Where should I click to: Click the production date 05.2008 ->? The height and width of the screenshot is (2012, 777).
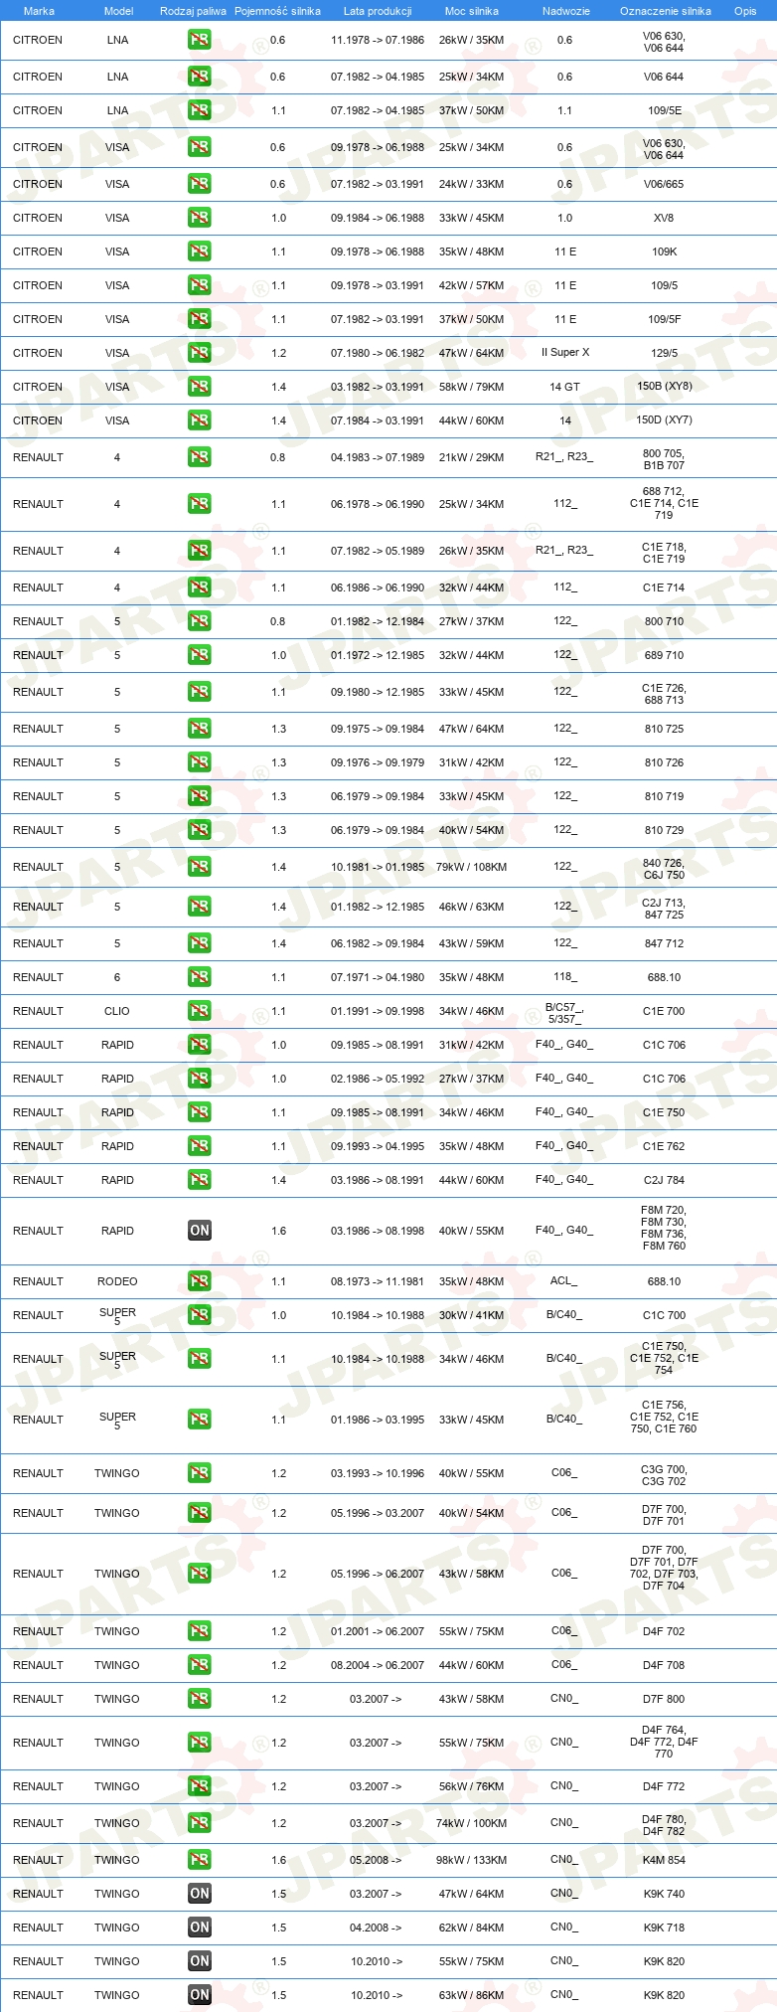pos(376,1860)
